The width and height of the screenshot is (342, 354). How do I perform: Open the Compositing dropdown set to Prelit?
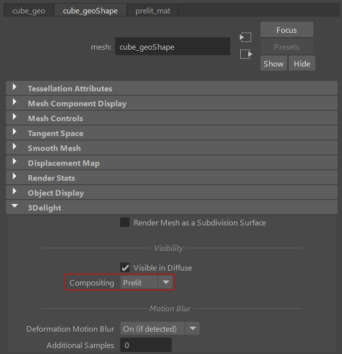(146, 283)
